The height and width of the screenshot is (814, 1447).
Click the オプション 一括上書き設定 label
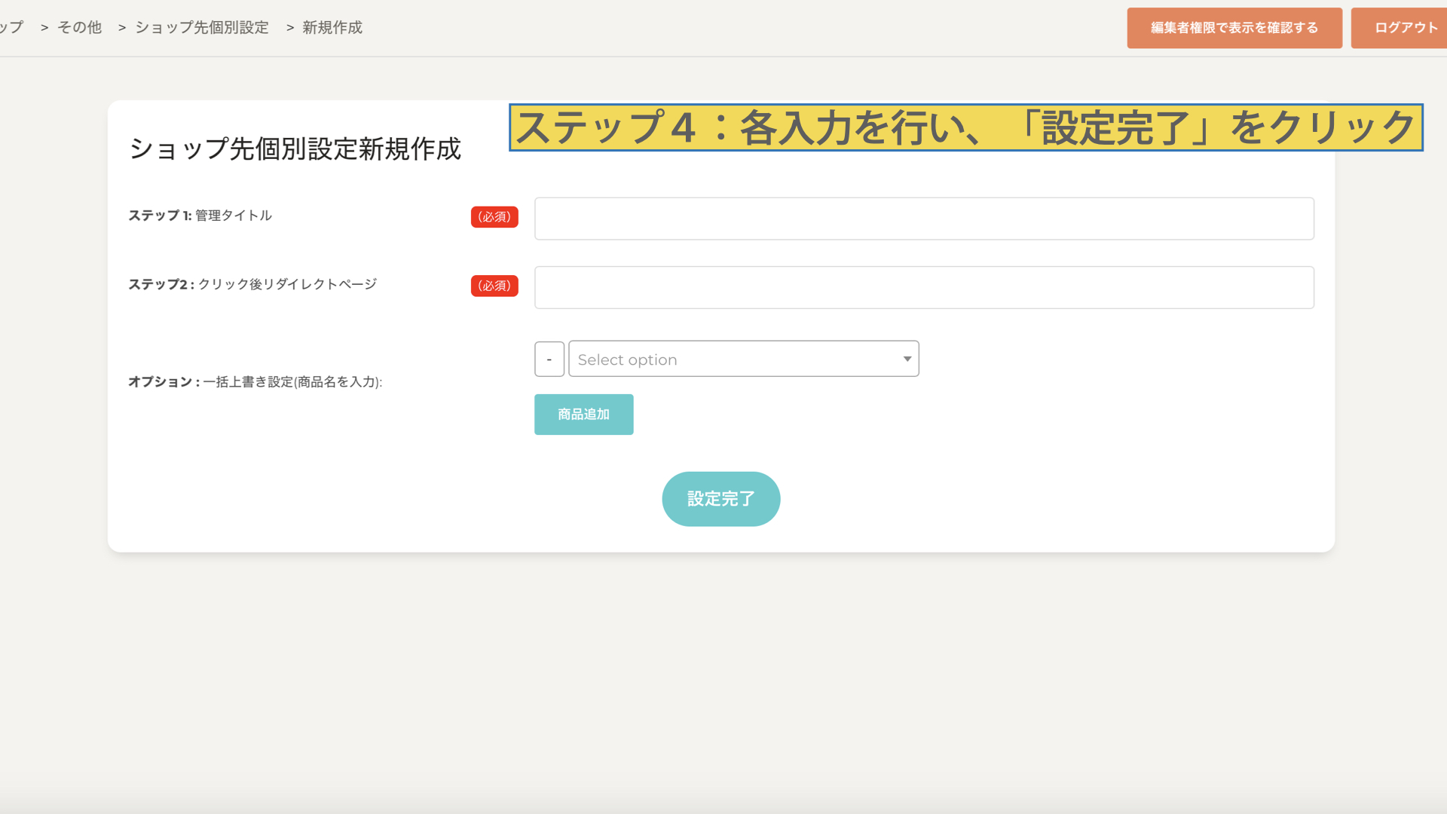255,382
